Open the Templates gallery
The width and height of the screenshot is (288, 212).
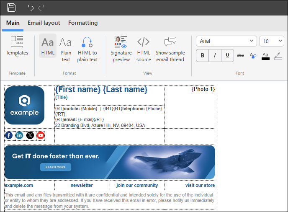tap(17, 47)
